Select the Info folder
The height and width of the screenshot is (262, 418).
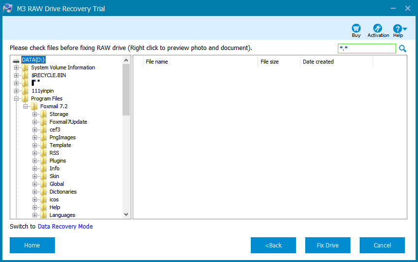(54, 168)
